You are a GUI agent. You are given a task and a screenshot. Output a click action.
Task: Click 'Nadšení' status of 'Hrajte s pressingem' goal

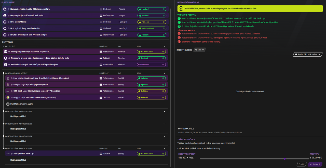tap(152, 35)
